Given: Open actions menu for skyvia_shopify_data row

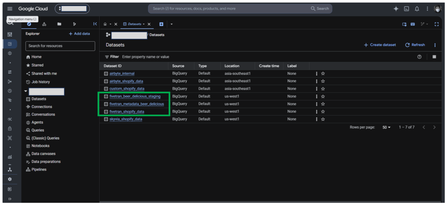Looking at the screenshot, I should (316, 119).
